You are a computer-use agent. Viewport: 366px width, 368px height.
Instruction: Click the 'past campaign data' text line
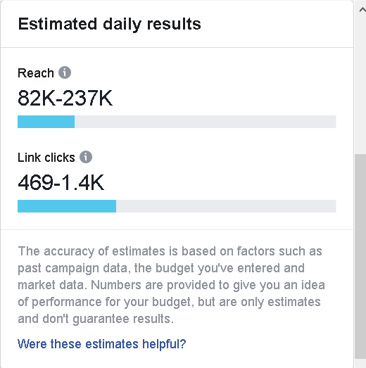[161, 268]
